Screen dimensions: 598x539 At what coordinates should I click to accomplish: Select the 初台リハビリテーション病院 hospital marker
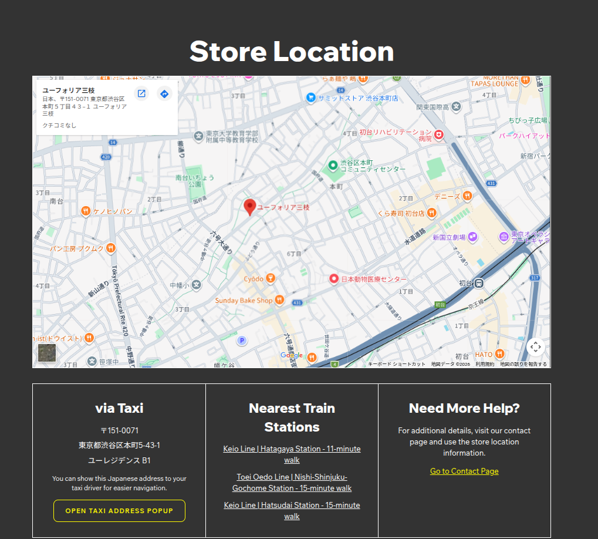438,136
